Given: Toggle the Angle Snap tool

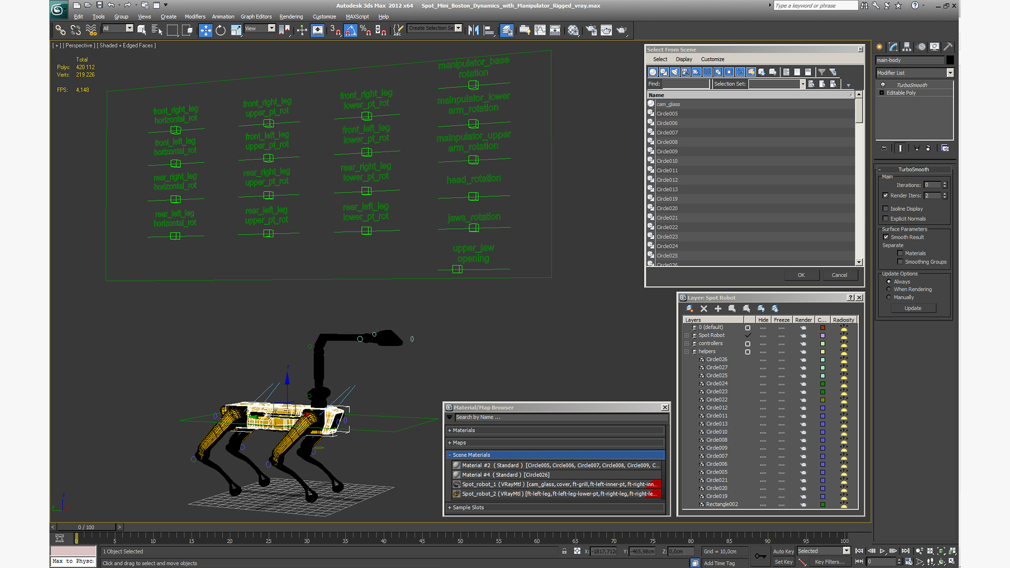Looking at the screenshot, I should (x=350, y=31).
